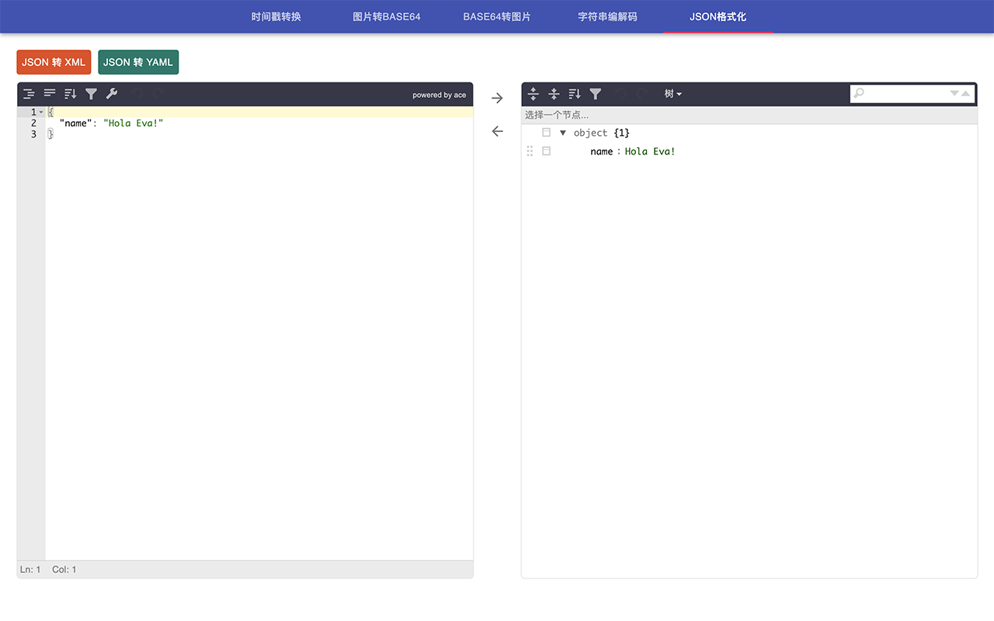994x621 pixels.
Task: Click the repair JSON wrench icon
Action: pyautogui.click(x=112, y=94)
